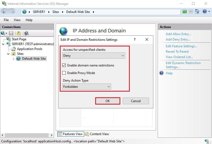Toggle Enable domain name restrictions checkbox
Screen dimensions: 212x144
[64, 65]
